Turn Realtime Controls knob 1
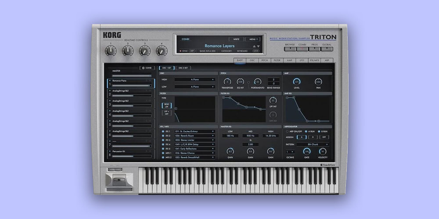439x219 pixels. [111, 50]
